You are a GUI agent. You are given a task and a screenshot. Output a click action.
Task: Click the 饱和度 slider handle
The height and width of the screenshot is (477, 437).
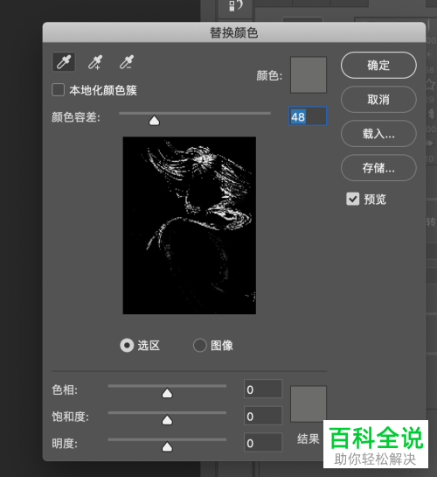coord(167,420)
